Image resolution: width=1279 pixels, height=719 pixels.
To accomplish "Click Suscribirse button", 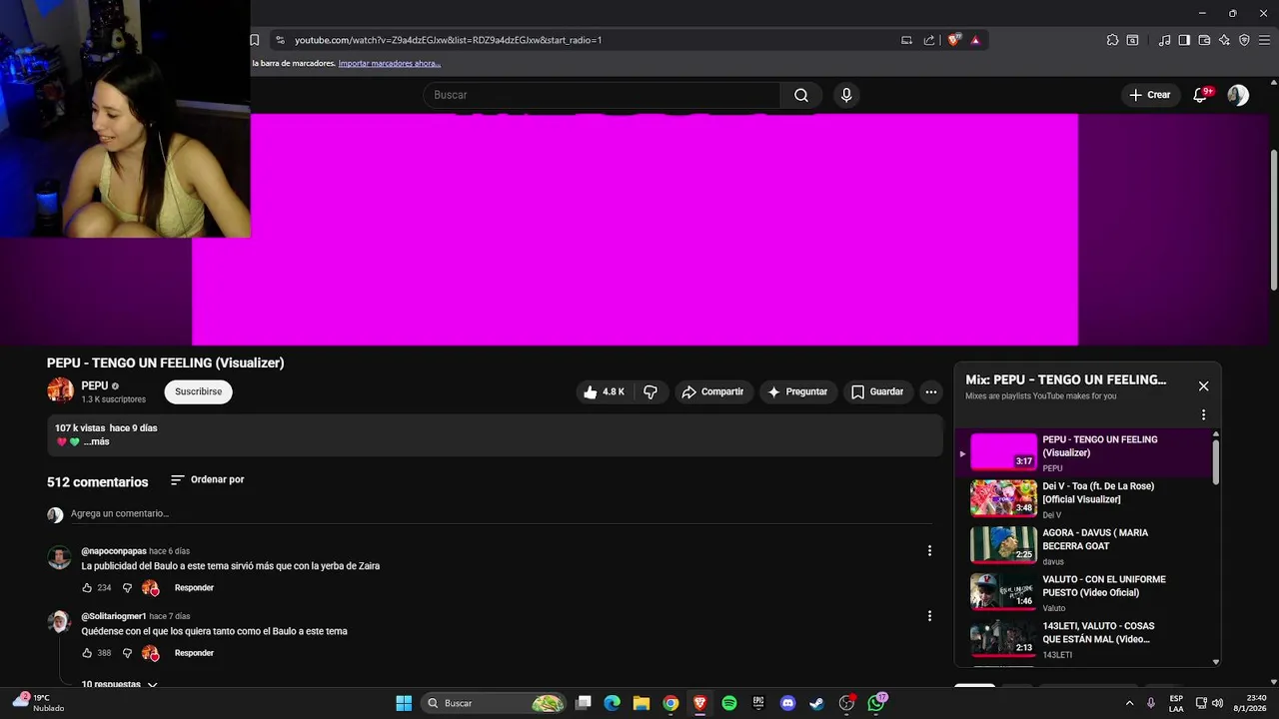I will coord(198,391).
